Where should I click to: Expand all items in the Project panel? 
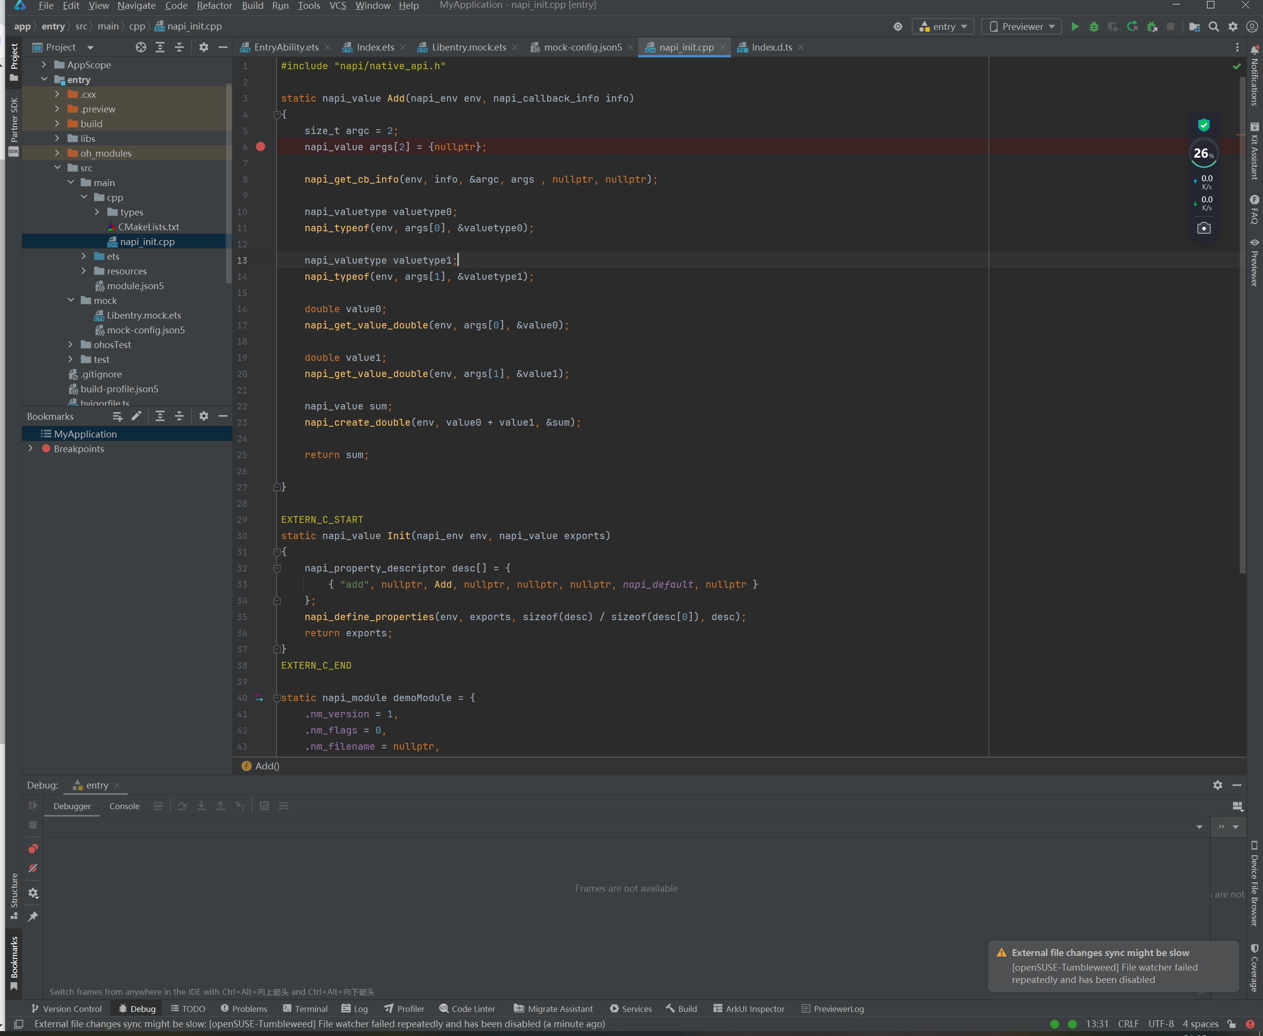160,47
